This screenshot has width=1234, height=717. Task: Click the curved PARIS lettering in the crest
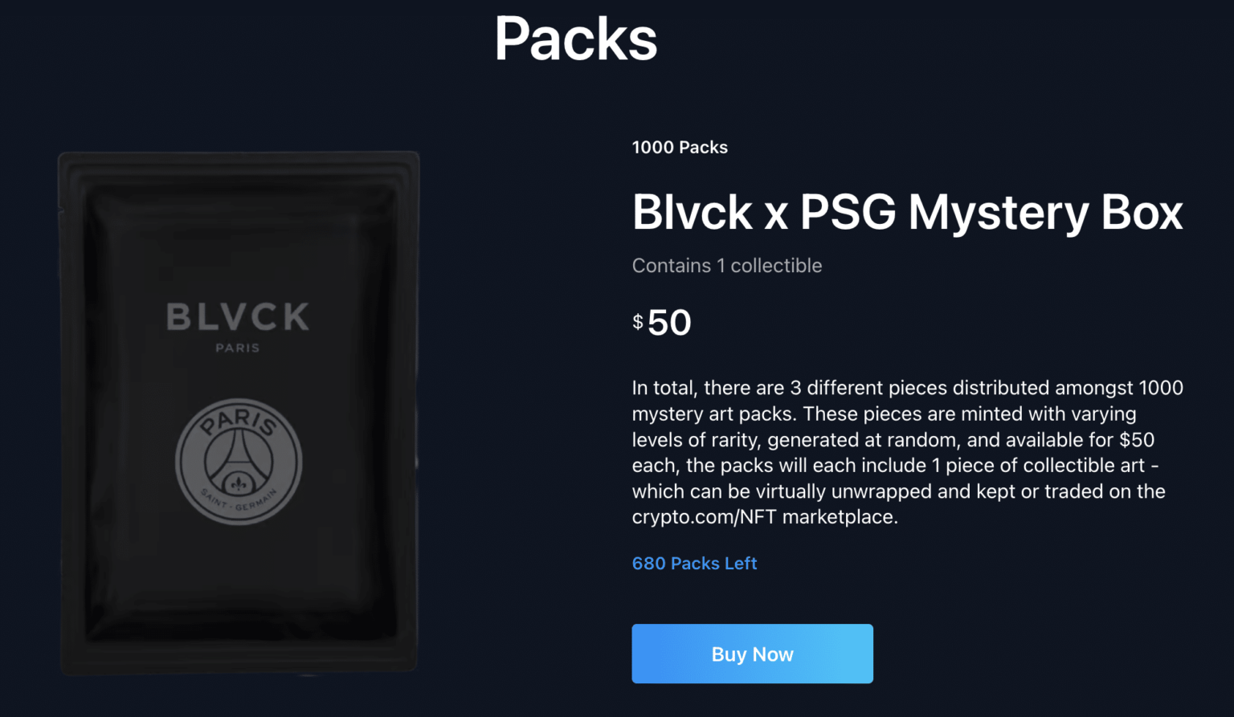(x=239, y=419)
